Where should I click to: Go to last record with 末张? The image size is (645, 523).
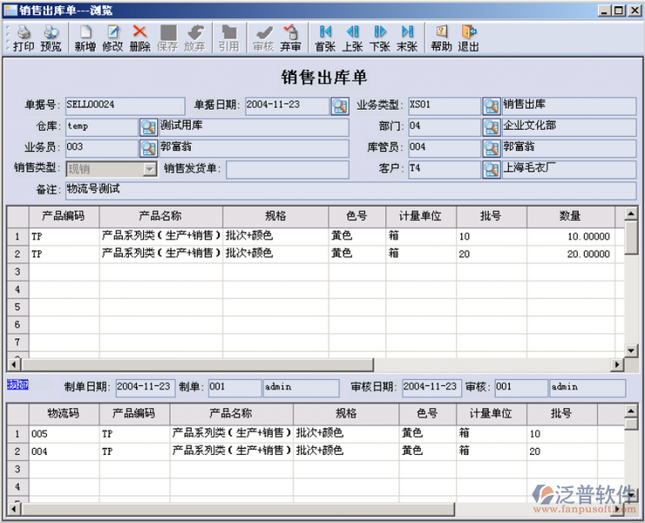(x=407, y=38)
